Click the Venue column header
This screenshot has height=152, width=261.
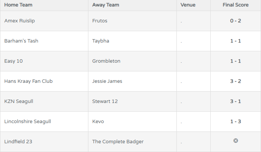point(188,5)
